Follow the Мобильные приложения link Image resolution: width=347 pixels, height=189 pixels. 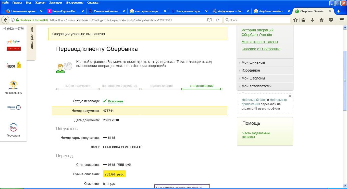264,102
